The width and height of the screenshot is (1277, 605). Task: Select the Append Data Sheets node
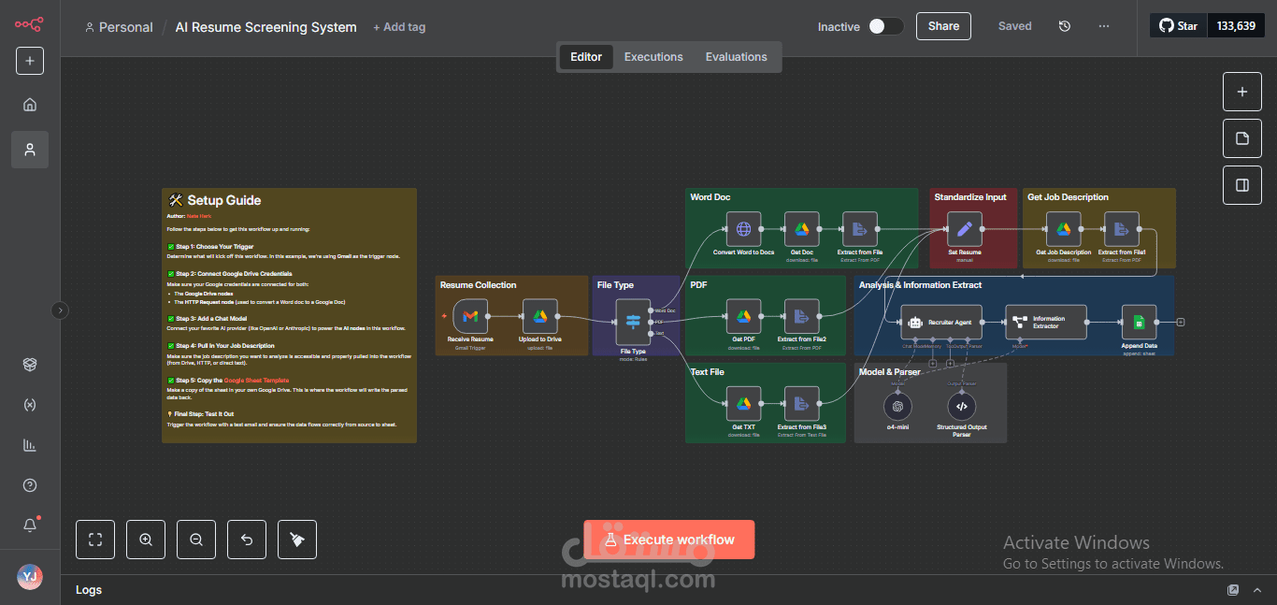pyautogui.click(x=1139, y=322)
